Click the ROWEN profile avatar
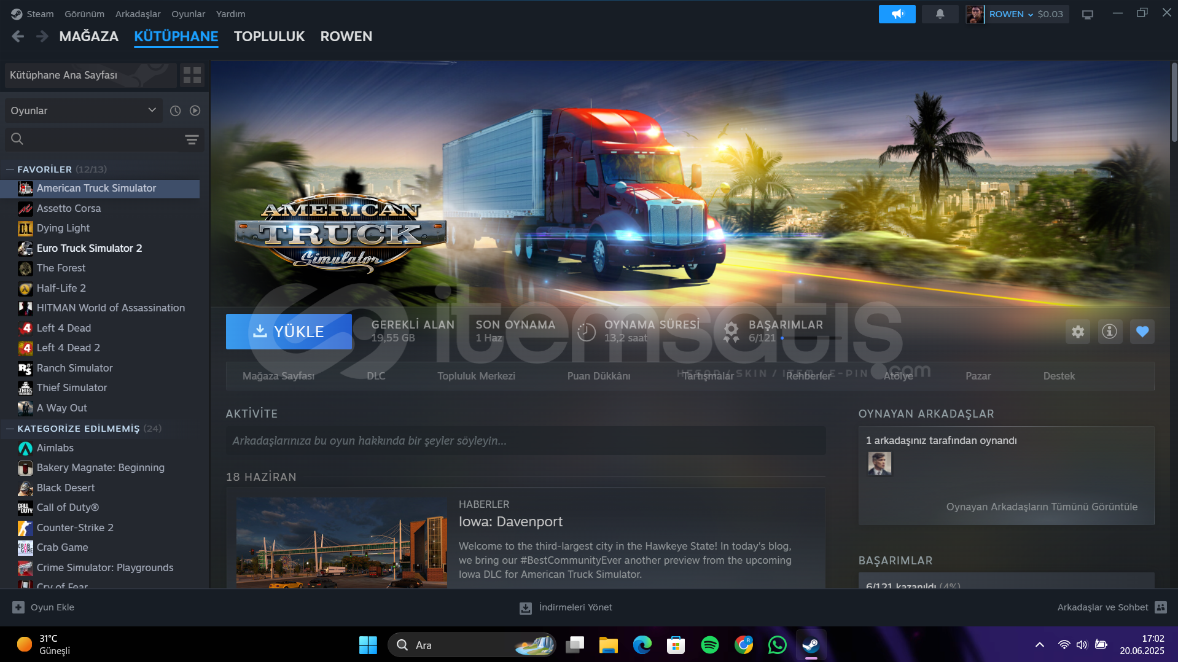 975,14
